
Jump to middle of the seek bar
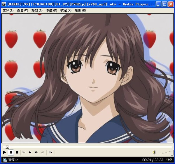tap(87, 146)
